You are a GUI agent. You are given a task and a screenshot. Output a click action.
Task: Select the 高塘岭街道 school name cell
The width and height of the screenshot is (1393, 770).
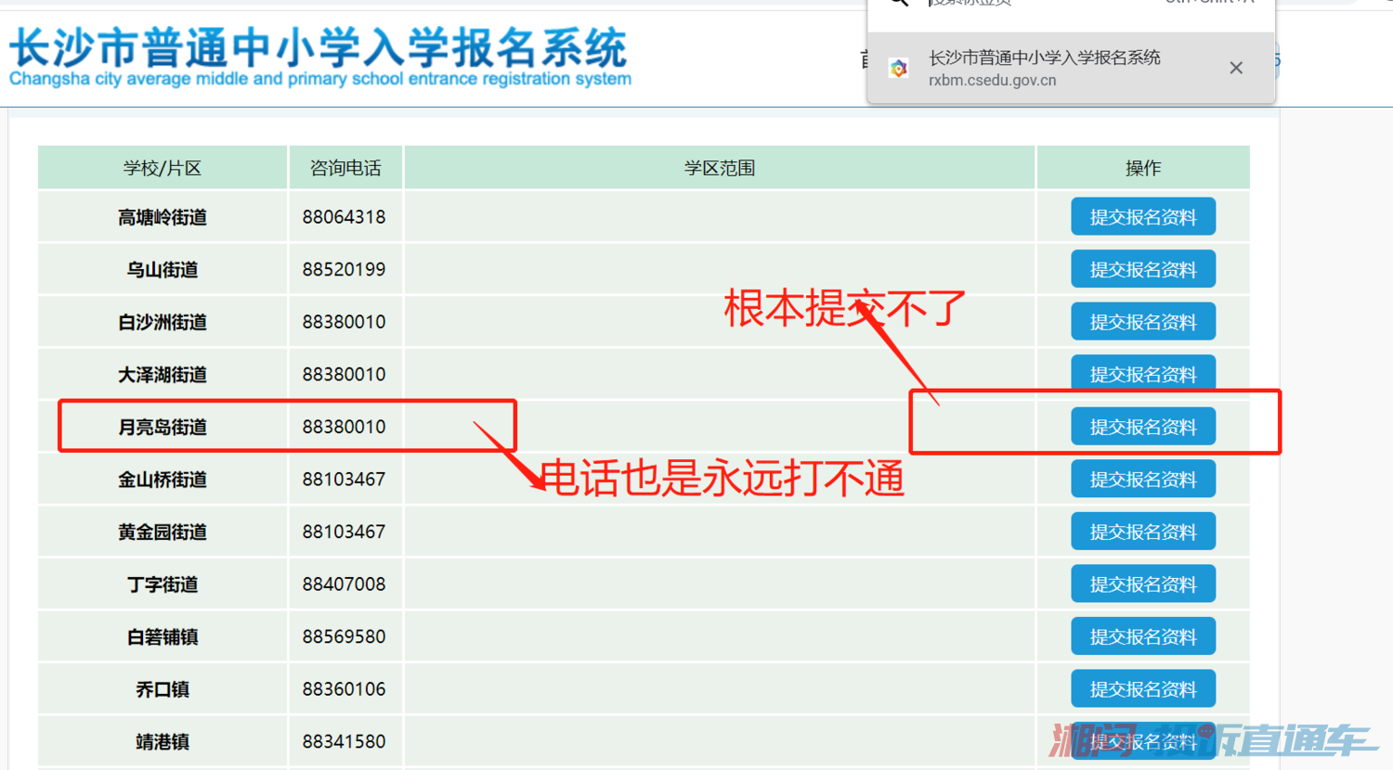coord(163,217)
